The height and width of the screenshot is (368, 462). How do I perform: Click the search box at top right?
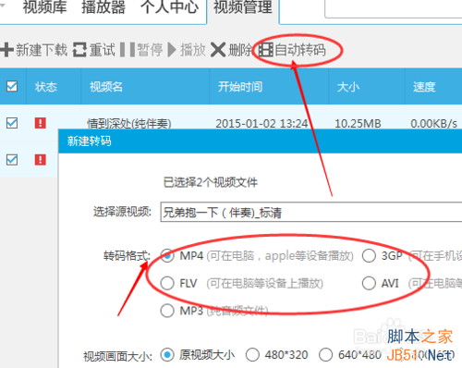[394, 8]
